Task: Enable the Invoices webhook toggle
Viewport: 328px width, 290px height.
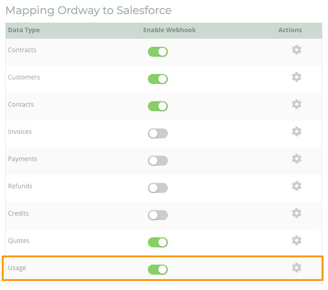Action: pyautogui.click(x=158, y=133)
